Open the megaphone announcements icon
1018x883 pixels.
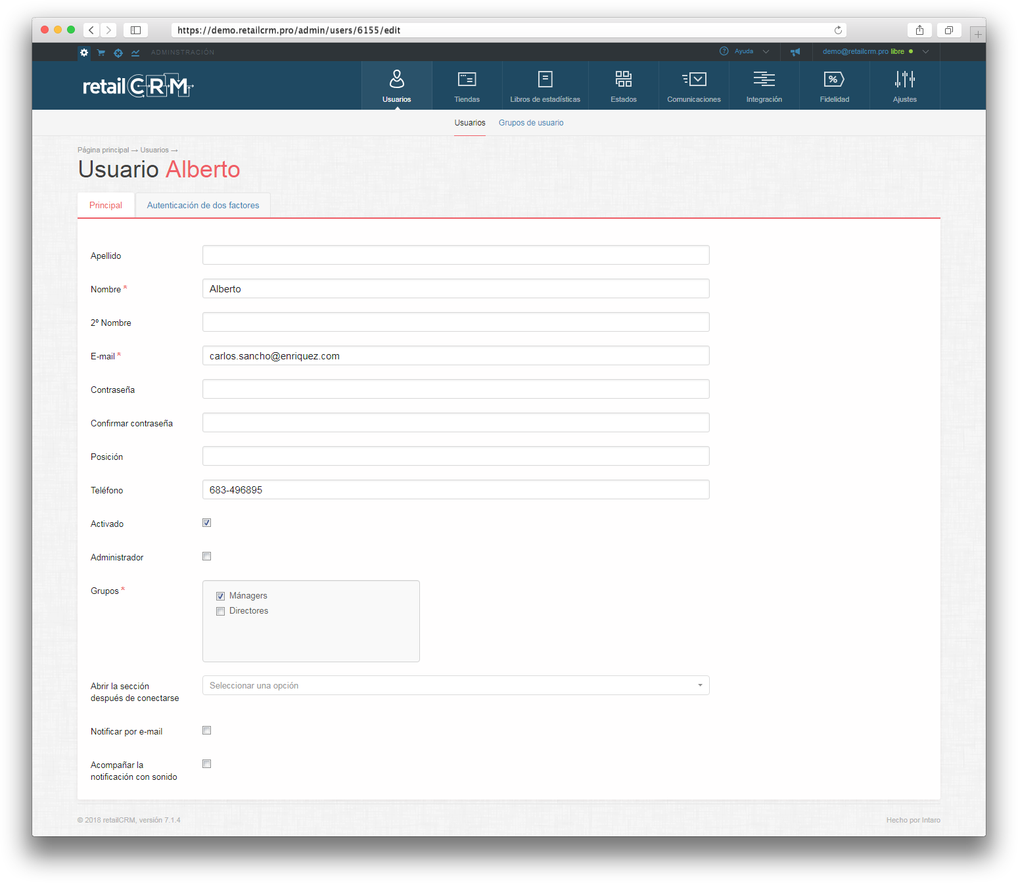point(795,51)
